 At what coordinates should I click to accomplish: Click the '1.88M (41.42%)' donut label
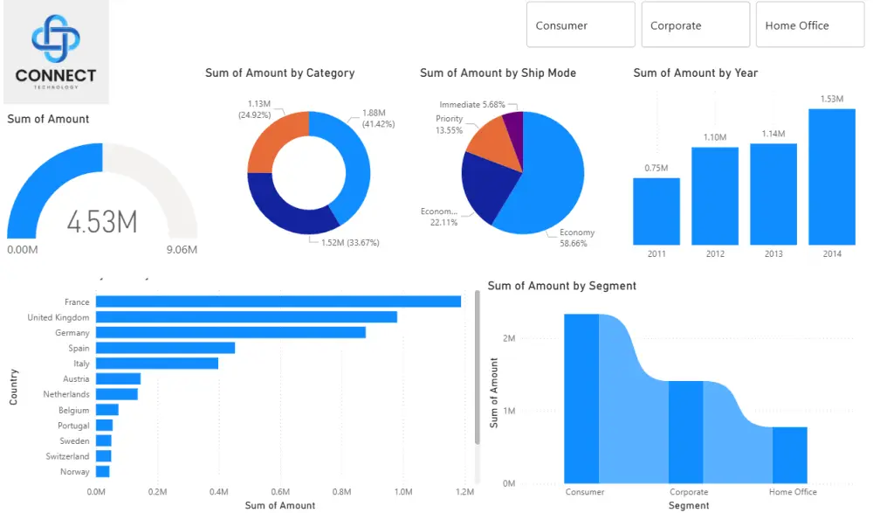[379, 118]
